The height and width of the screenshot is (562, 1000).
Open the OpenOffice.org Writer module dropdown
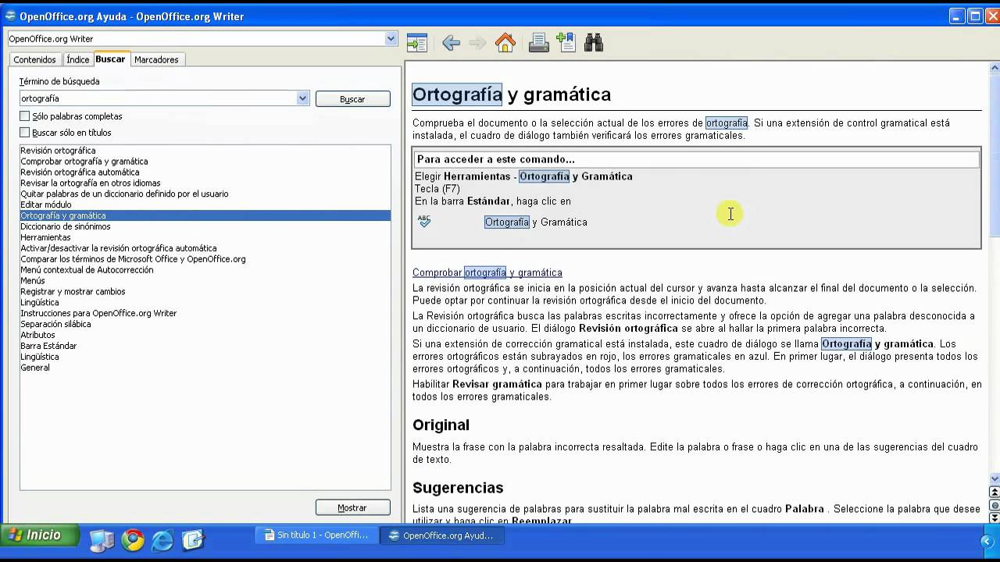(x=391, y=38)
